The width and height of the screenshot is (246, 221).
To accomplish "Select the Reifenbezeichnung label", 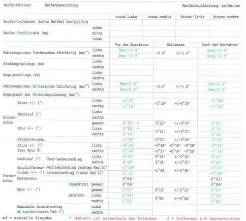I will (61, 5).
